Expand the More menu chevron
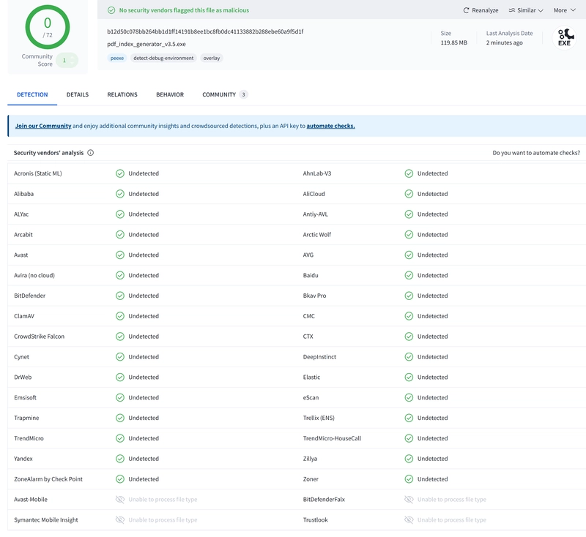 pos(573,10)
